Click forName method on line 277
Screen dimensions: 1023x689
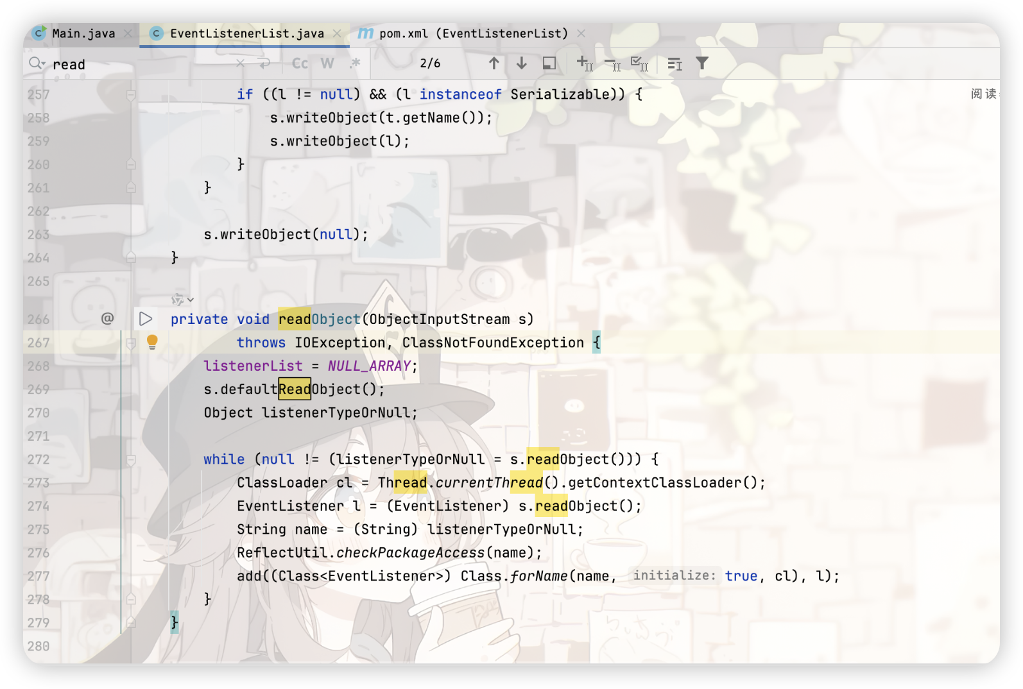click(x=539, y=575)
